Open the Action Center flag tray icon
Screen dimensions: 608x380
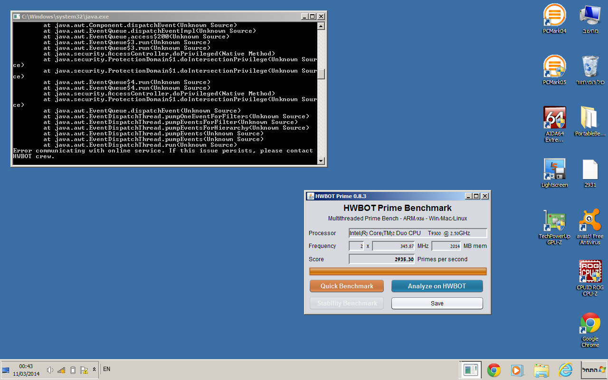click(84, 370)
